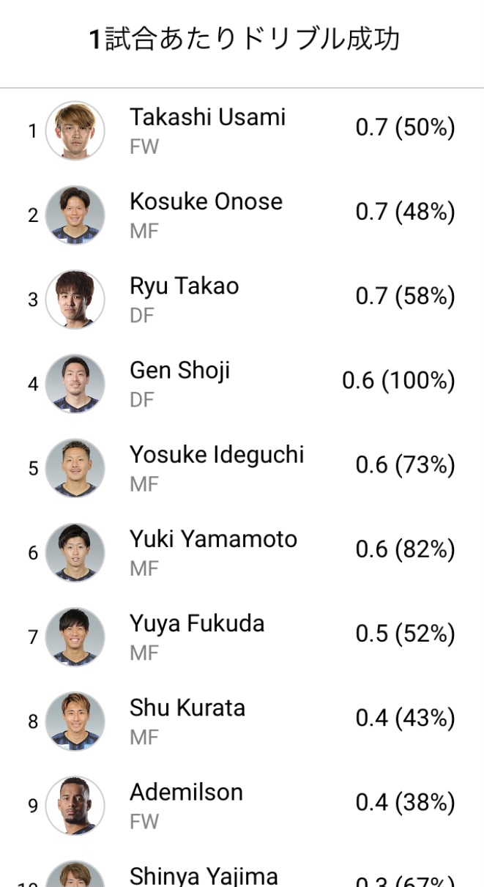Tap Ademilson's profile picture
Viewport: 484px width, 887px height.
click(x=75, y=805)
